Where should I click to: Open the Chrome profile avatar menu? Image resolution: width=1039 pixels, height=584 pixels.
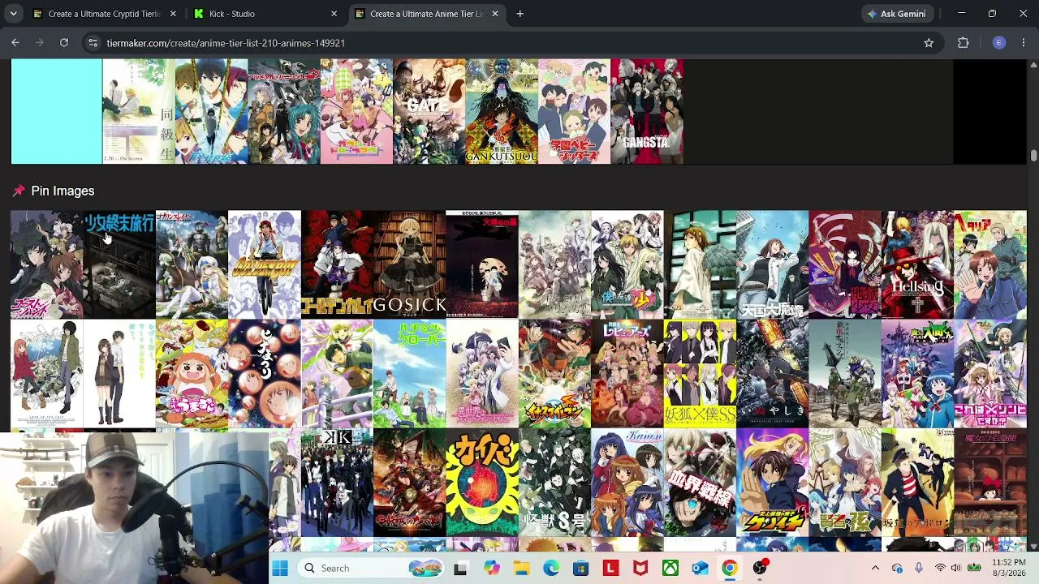999,43
